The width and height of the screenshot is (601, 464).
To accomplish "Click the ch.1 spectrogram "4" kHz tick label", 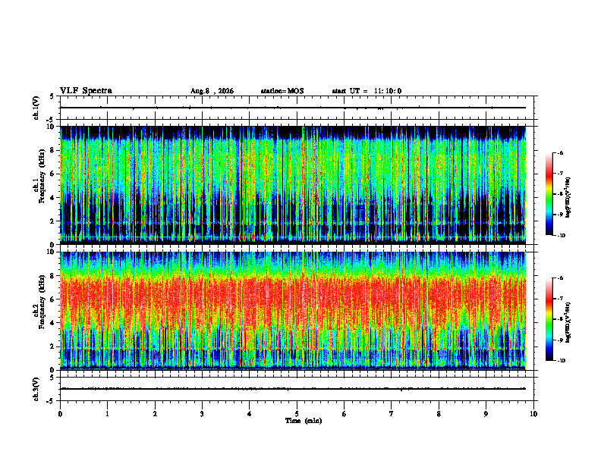I will [x=52, y=198].
